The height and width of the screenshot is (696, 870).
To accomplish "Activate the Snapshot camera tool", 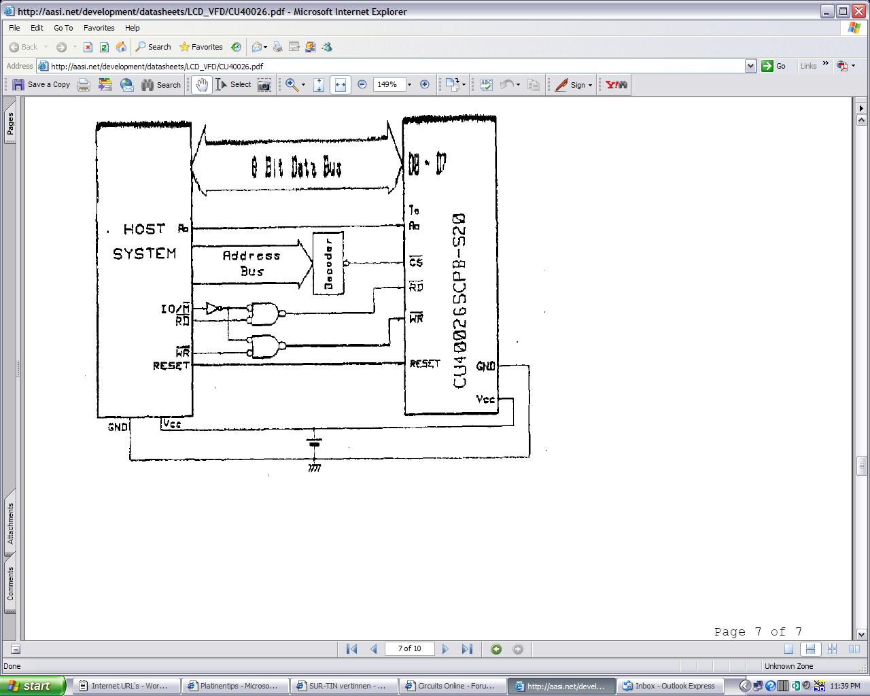I will pos(264,85).
